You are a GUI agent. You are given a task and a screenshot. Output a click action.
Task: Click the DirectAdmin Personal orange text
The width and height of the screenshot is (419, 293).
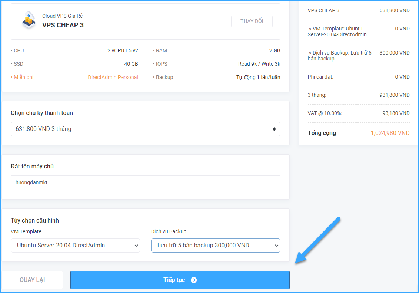113,78
